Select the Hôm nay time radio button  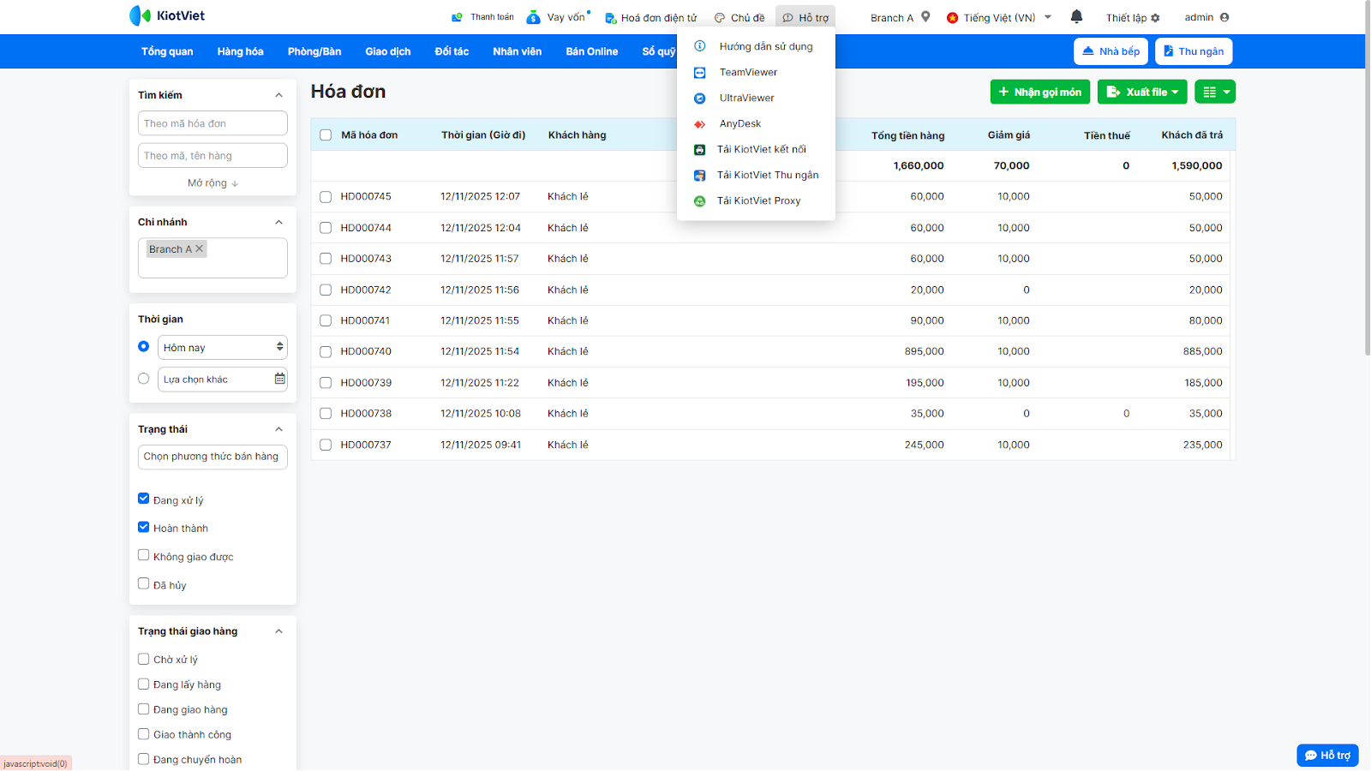click(144, 346)
